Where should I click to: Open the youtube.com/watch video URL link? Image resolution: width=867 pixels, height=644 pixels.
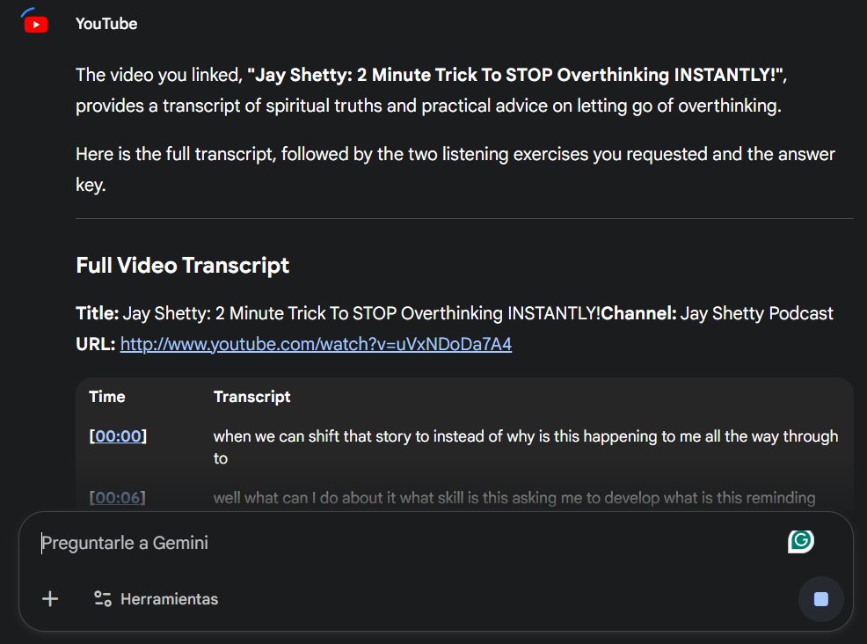coord(316,344)
